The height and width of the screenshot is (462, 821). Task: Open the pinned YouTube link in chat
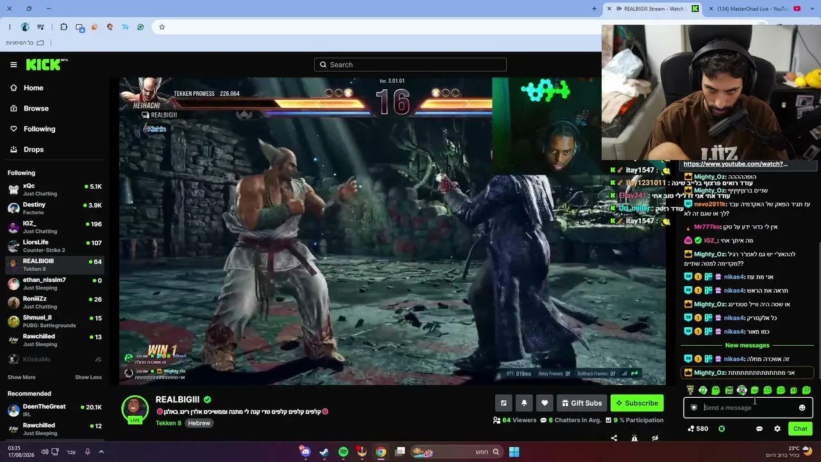736,164
